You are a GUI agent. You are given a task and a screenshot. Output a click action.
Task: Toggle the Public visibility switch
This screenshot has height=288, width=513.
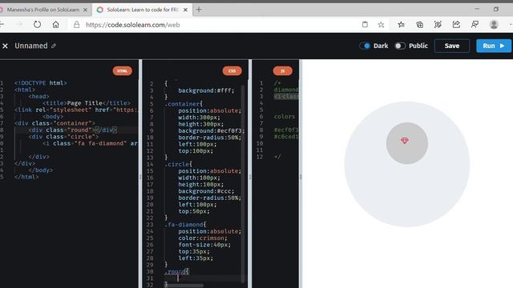[x=400, y=46]
